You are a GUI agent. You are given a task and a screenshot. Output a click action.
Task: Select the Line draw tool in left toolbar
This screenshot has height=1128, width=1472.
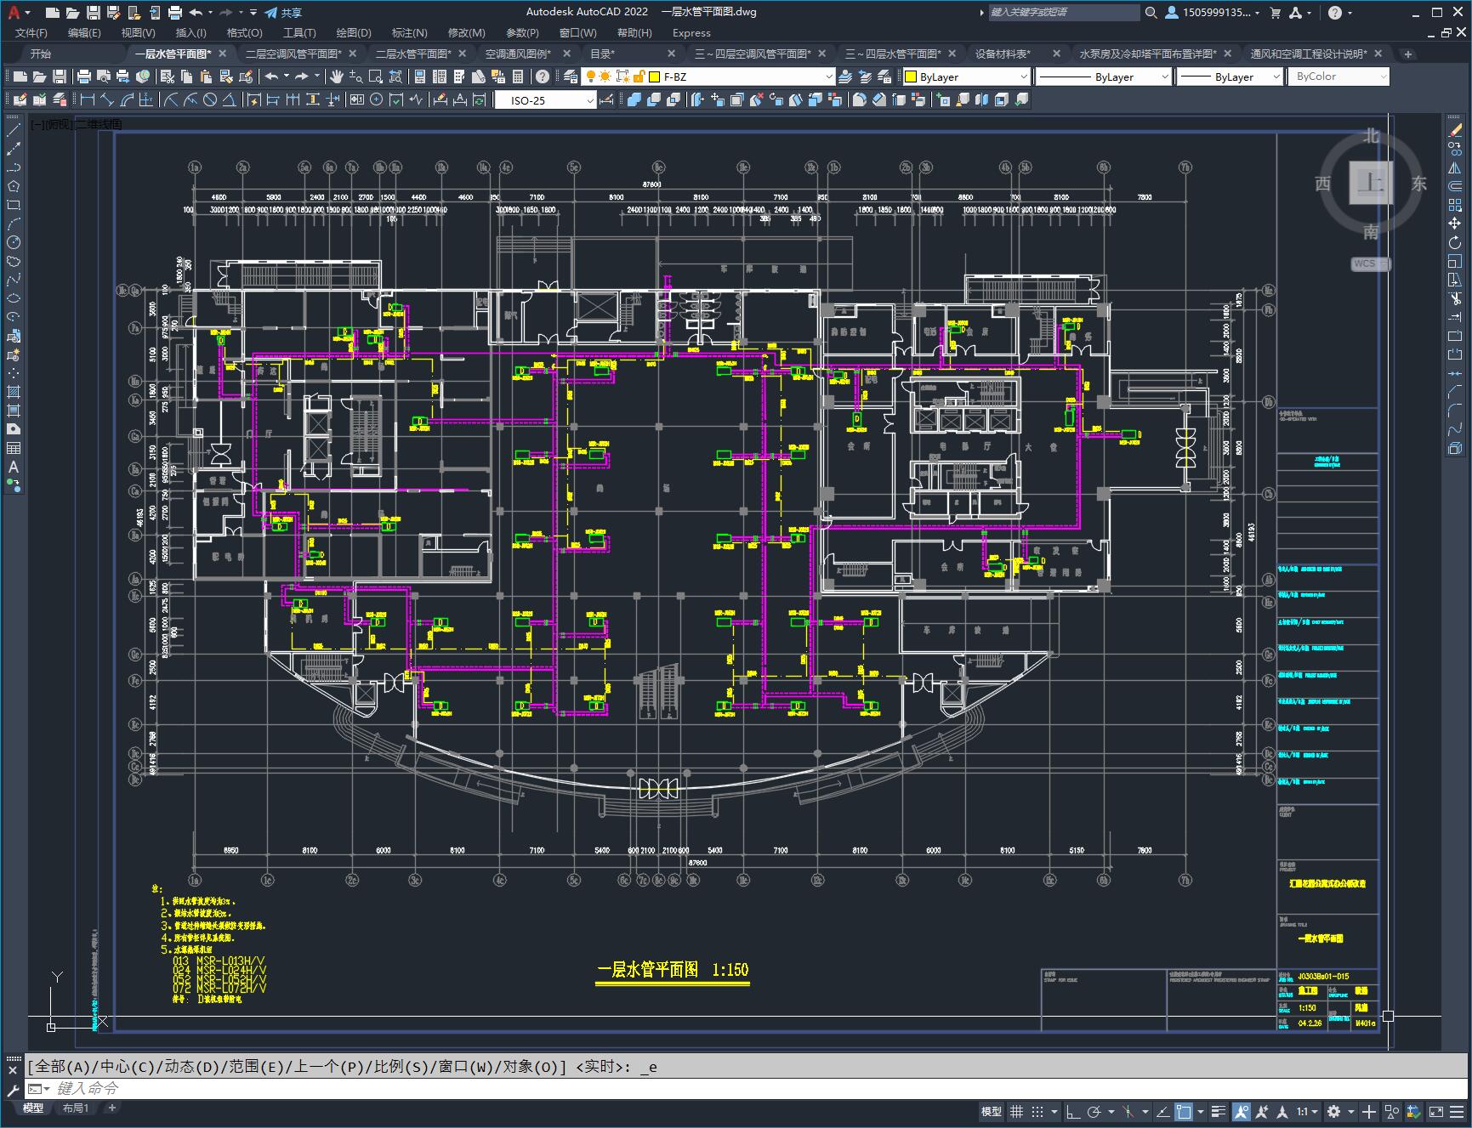[14, 130]
